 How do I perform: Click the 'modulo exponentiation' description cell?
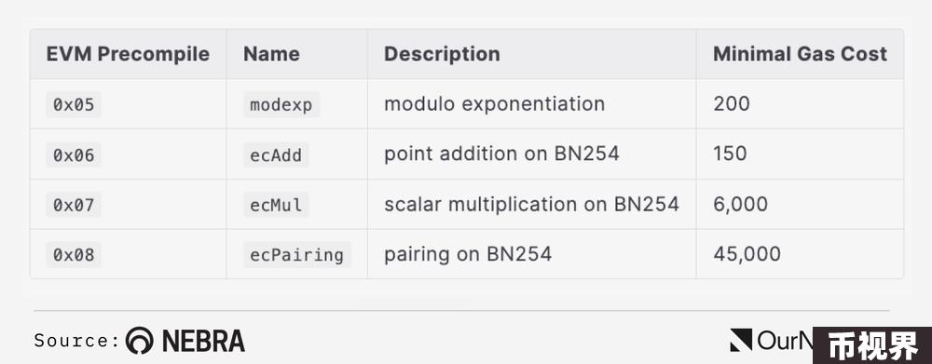531,104
